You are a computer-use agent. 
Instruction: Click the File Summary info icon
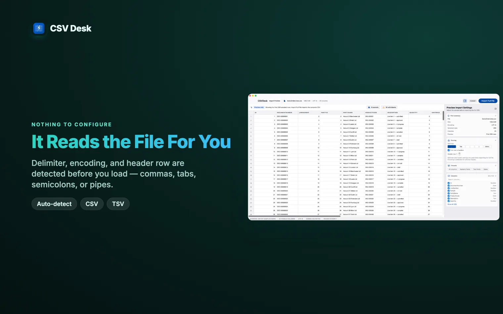point(449,116)
